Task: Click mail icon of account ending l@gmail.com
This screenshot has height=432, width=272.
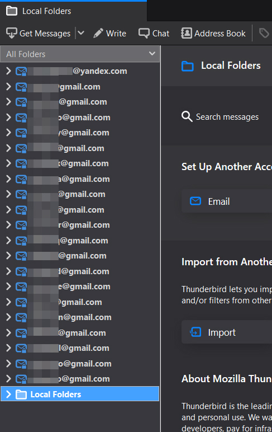Action: pyautogui.click(x=21, y=349)
